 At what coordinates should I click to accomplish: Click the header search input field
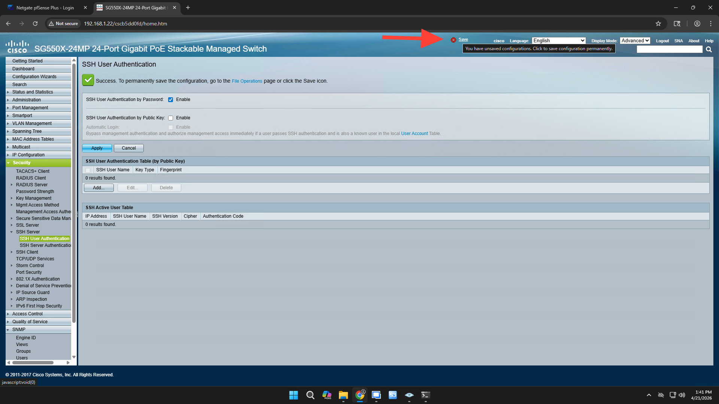[669, 49]
